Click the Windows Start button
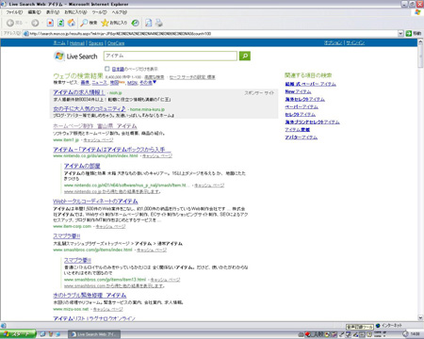Image resolution: width=424 pixels, height=339 pixels. tap(18, 334)
